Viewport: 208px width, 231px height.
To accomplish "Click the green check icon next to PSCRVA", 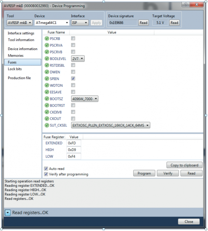I will click(47, 45).
